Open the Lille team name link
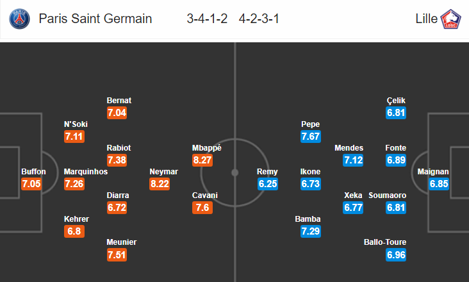 point(426,19)
